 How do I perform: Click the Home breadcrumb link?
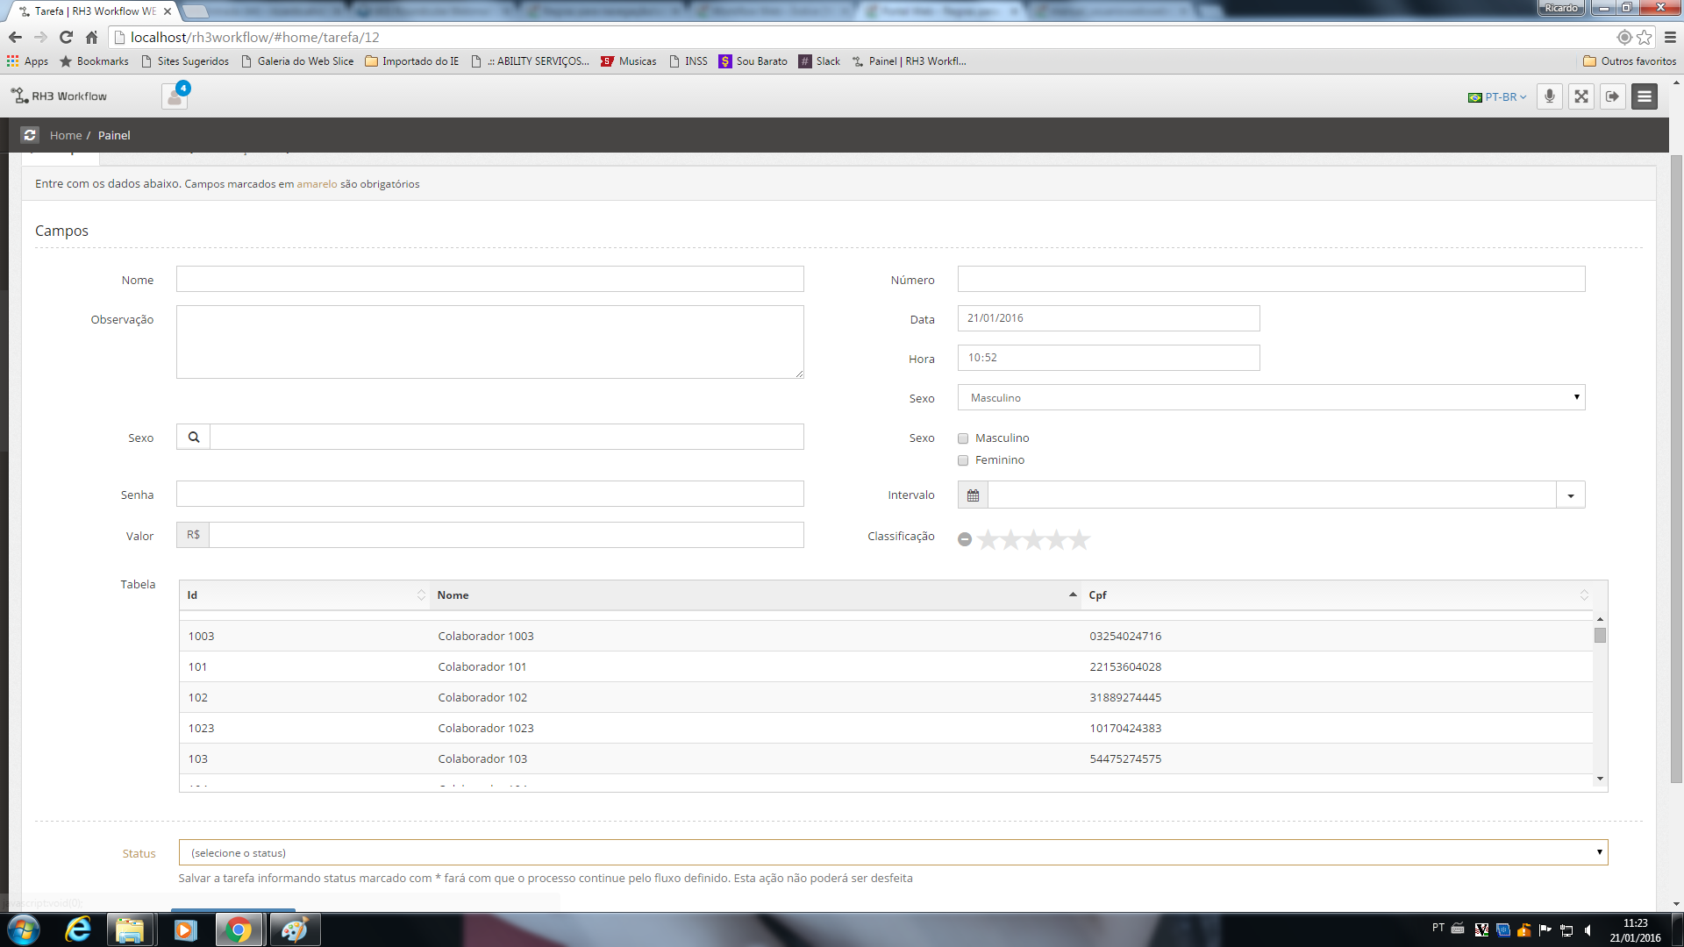point(66,135)
